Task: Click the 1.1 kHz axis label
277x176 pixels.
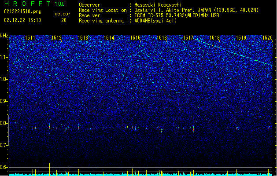Action: point(4,57)
